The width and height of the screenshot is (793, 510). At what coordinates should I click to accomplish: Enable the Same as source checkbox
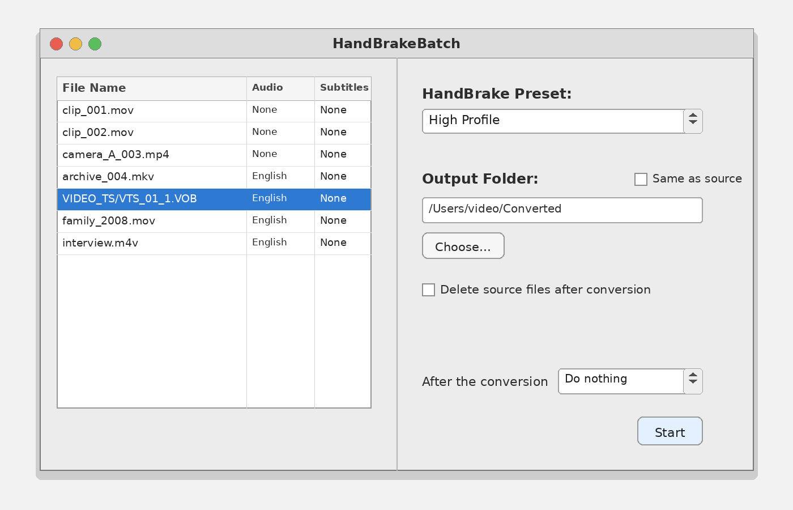(x=641, y=179)
